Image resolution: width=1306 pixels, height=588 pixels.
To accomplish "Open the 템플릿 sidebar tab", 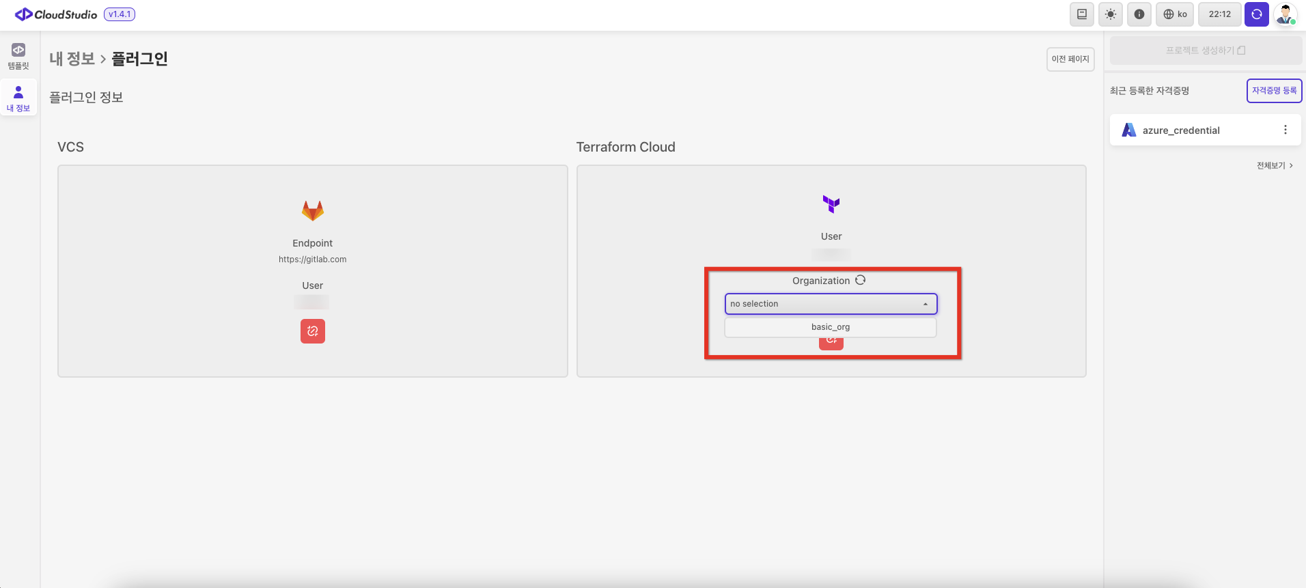I will click(x=18, y=57).
